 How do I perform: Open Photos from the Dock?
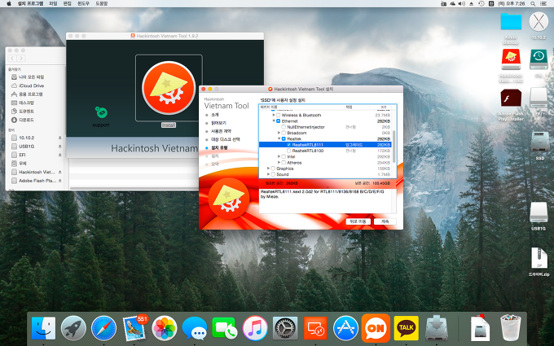point(165,328)
